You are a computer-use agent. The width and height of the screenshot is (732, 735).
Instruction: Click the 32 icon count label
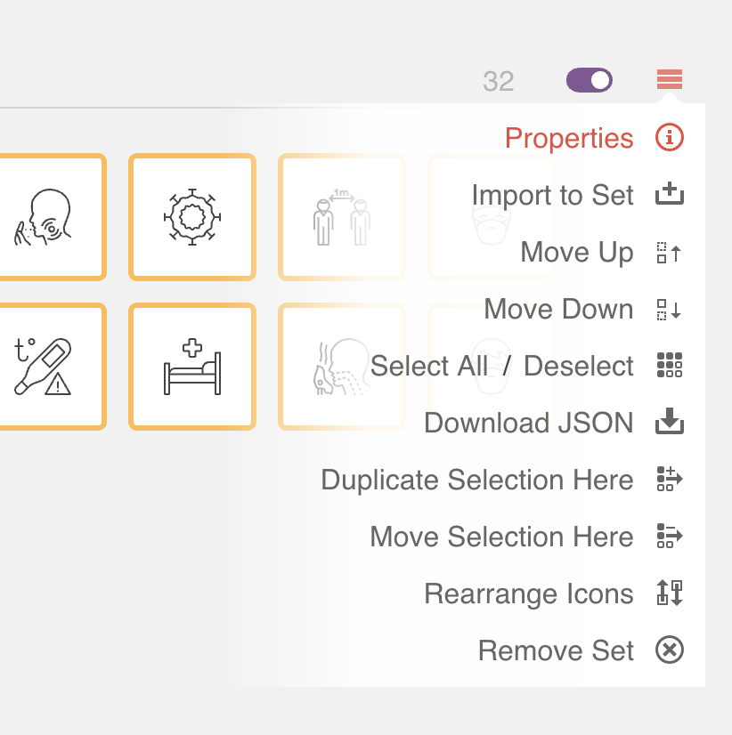coord(499,81)
